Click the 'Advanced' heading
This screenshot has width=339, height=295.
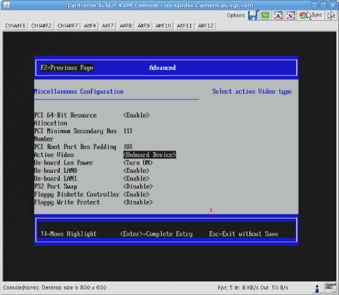tap(163, 68)
